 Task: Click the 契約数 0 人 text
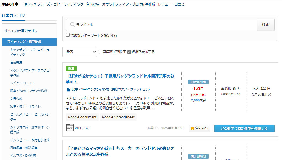click(231, 89)
